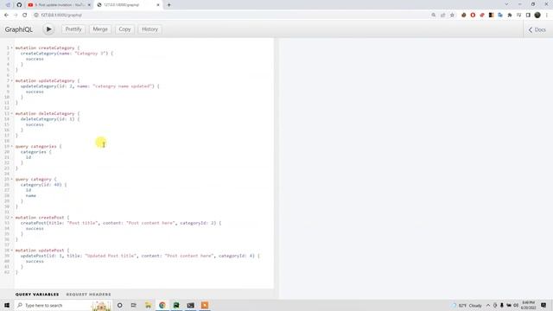Click the "createCategory" mutation name
The height and width of the screenshot is (311, 553).
[x=56, y=48]
